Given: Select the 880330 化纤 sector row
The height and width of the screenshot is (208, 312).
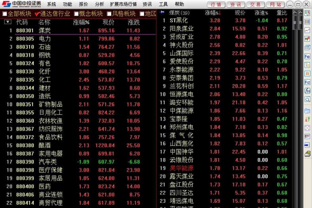Looking at the screenshot, I should pos(78,72).
